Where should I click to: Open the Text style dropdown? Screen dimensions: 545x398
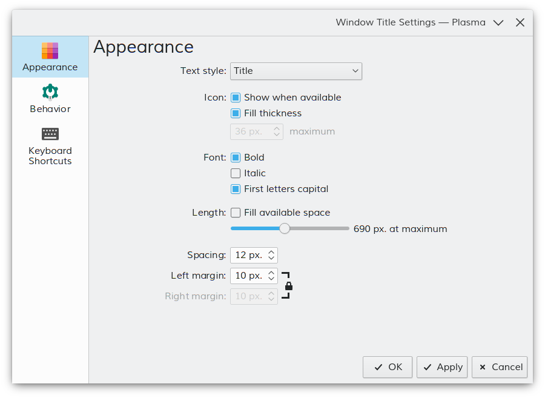(x=296, y=71)
